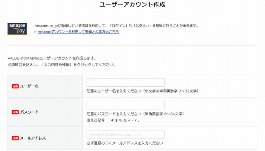Click the red 必須 badge beside メールアドレス

pos(15,138)
